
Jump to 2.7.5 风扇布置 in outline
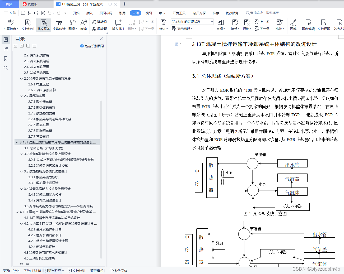coord(39,125)
